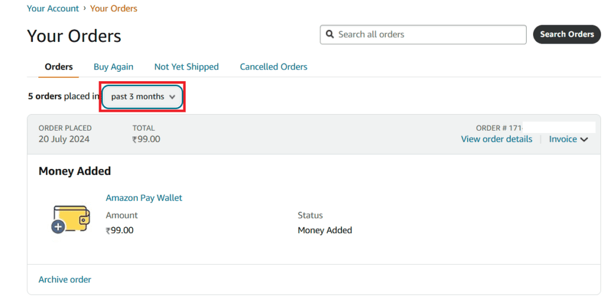
Task: Open the View order details link
Action: pos(497,139)
